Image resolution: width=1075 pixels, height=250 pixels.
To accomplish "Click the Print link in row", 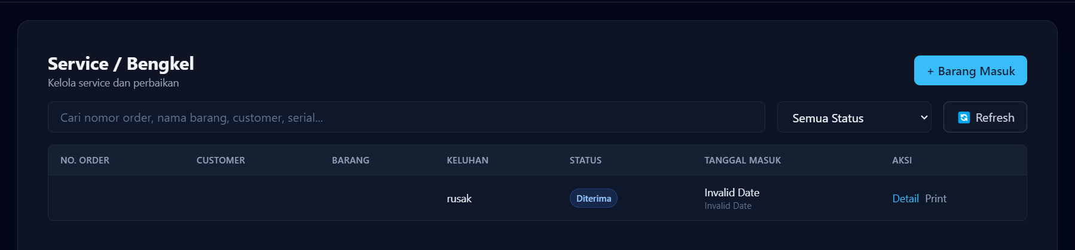I will [936, 199].
